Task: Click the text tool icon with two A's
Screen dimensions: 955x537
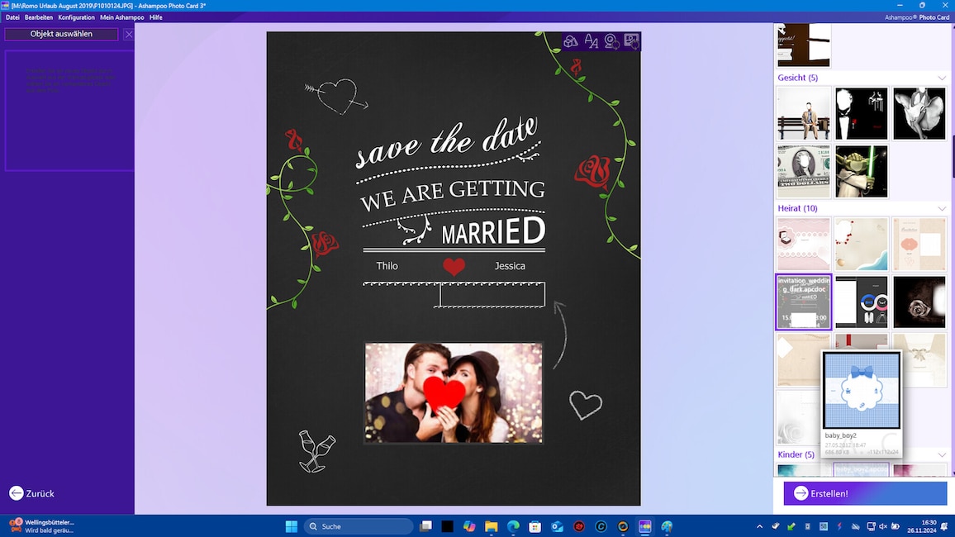Action: tap(592, 41)
